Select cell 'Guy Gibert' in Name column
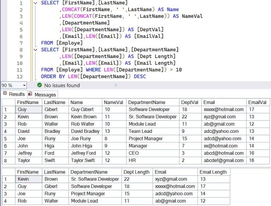Image resolution: width=271 pixels, height=206 pixels. (85, 109)
